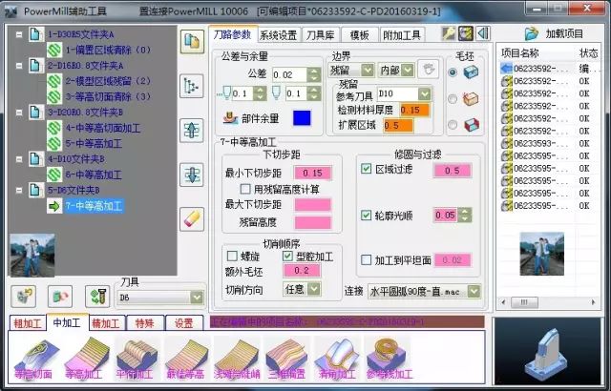Select the 等高加工 strategy icon
The width and height of the screenshot is (611, 391).
(x=85, y=359)
